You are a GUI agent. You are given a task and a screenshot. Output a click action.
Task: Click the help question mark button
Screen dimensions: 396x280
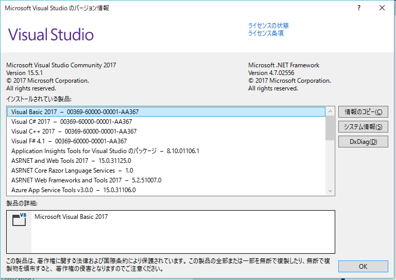(x=358, y=8)
